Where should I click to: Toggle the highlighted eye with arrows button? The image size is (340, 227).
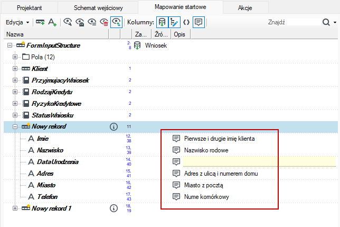[117, 22]
